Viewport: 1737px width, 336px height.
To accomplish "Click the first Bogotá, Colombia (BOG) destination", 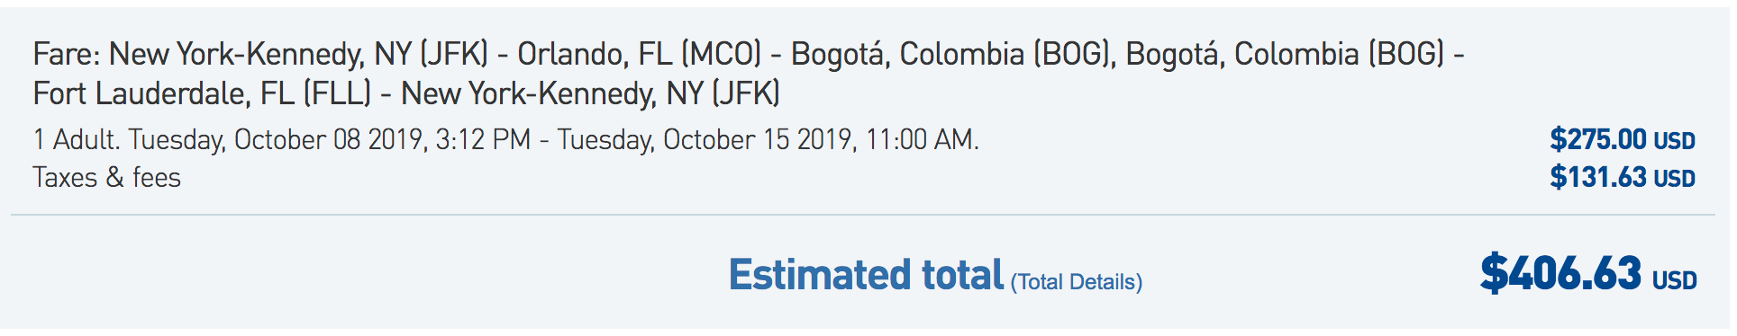I will click(x=953, y=54).
